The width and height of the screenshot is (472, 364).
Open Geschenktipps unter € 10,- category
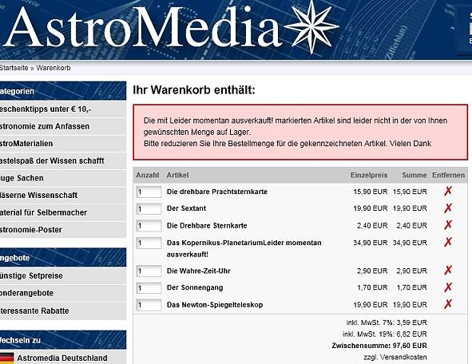click(63, 109)
